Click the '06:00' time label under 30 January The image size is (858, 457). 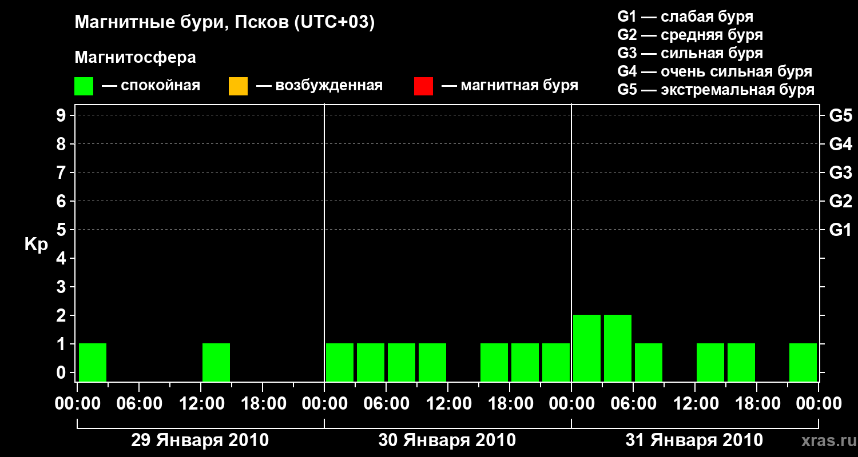[386, 404]
